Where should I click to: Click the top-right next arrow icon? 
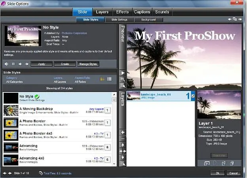(240, 19)
